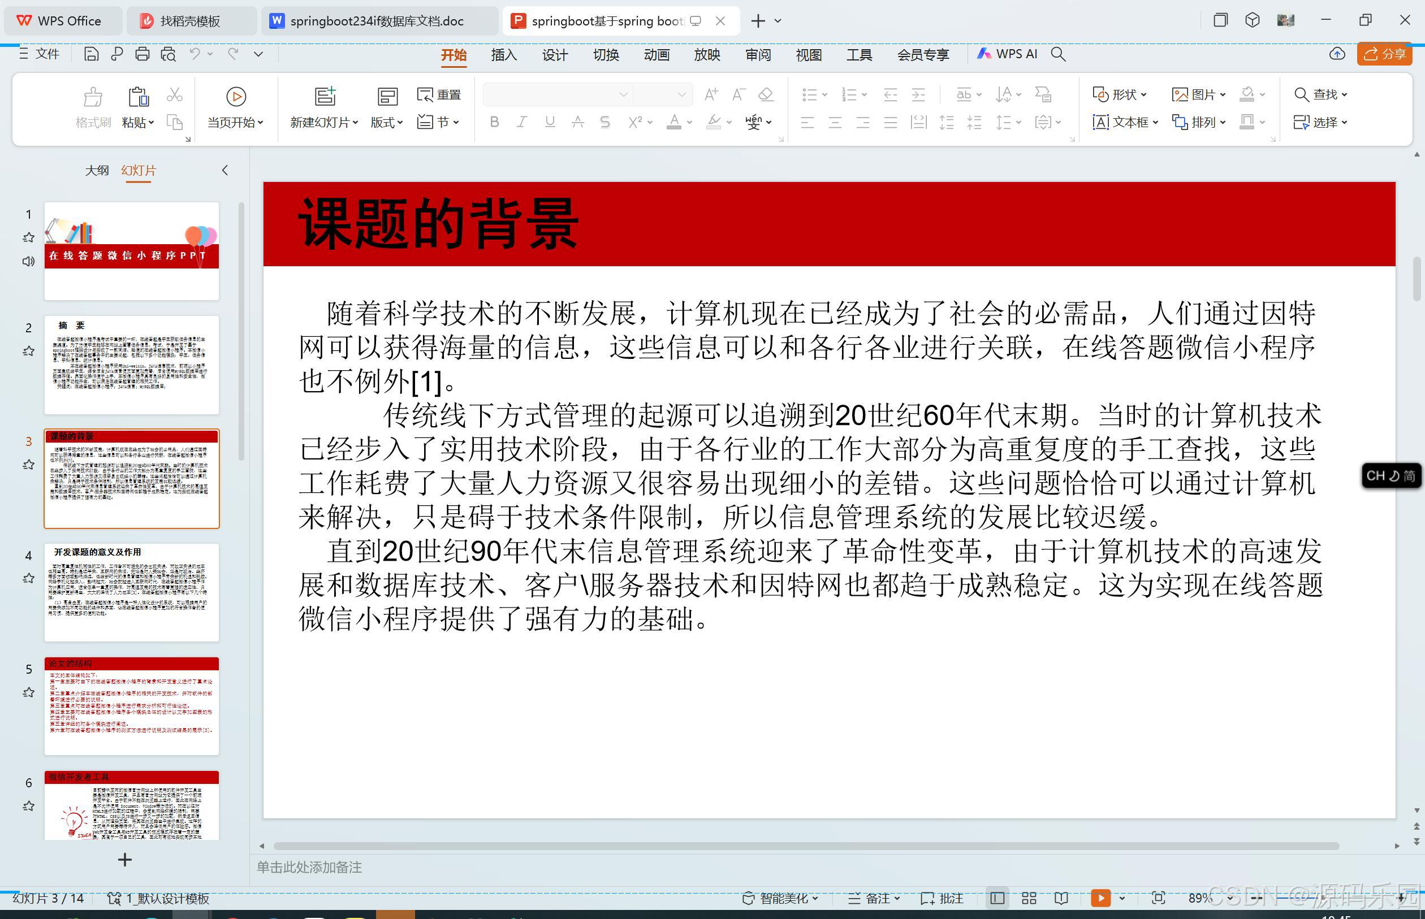Switch to the 大纲 outline tab
Image resolution: width=1425 pixels, height=919 pixels.
click(x=97, y=170)
